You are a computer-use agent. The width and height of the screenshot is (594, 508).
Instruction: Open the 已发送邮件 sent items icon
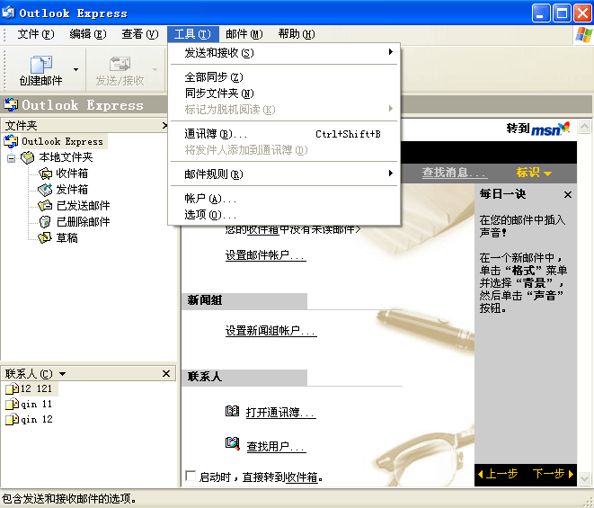click(x=45, y=206)
